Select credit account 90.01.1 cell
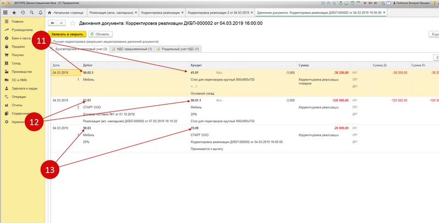 [196, 100]
